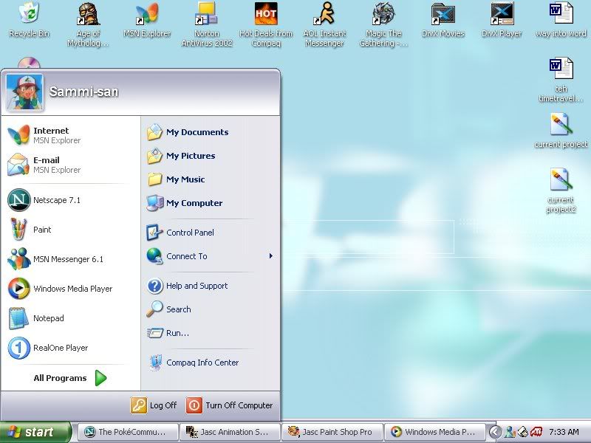Viewport: 591px width, 443px height.
Task: Select the 'current project' desktop file icon
Action: click(x=561, y=131)
